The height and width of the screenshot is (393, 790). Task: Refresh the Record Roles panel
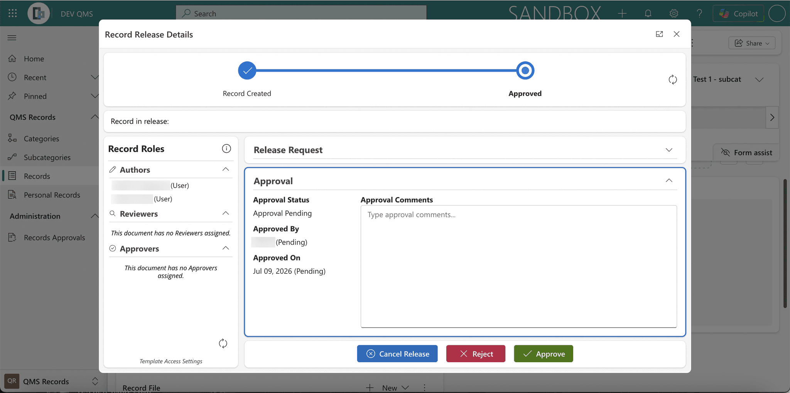click(x=223, y=343)
